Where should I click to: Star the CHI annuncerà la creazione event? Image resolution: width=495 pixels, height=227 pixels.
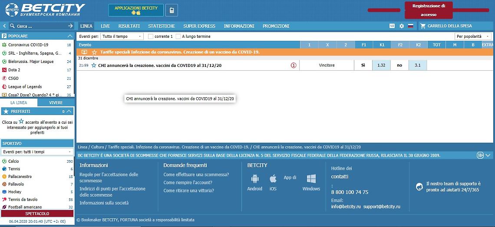94,66
